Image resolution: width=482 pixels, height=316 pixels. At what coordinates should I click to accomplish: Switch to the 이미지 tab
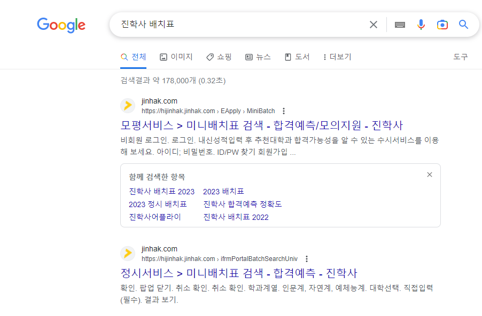click(x=176, y=57)
